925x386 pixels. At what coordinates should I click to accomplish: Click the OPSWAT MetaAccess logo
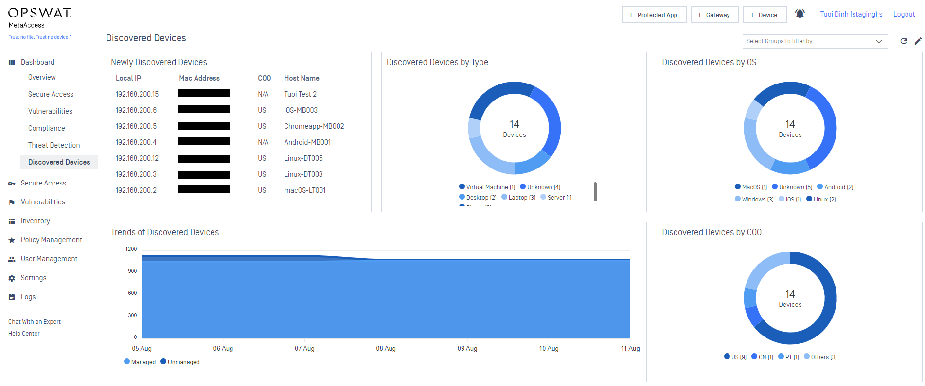40,22
